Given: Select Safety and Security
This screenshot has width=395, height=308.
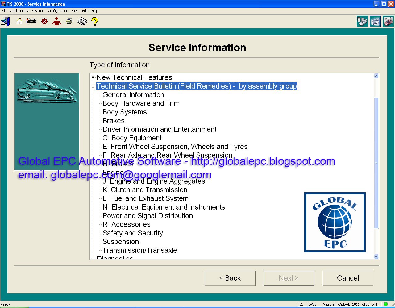Looking at the screenshot, I should (x=133, y=233).
